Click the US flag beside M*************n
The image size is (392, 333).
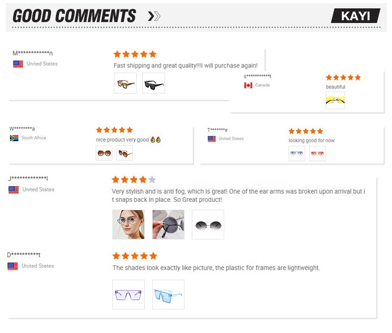point(18,64)
